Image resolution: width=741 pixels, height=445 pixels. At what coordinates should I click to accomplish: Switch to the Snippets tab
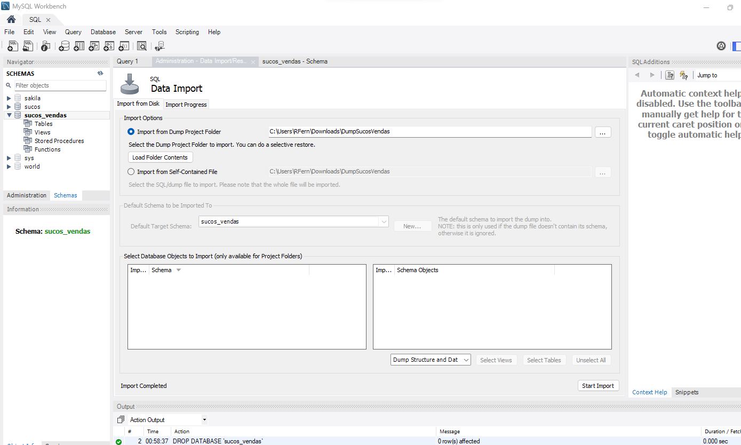[x=687, y=392]
